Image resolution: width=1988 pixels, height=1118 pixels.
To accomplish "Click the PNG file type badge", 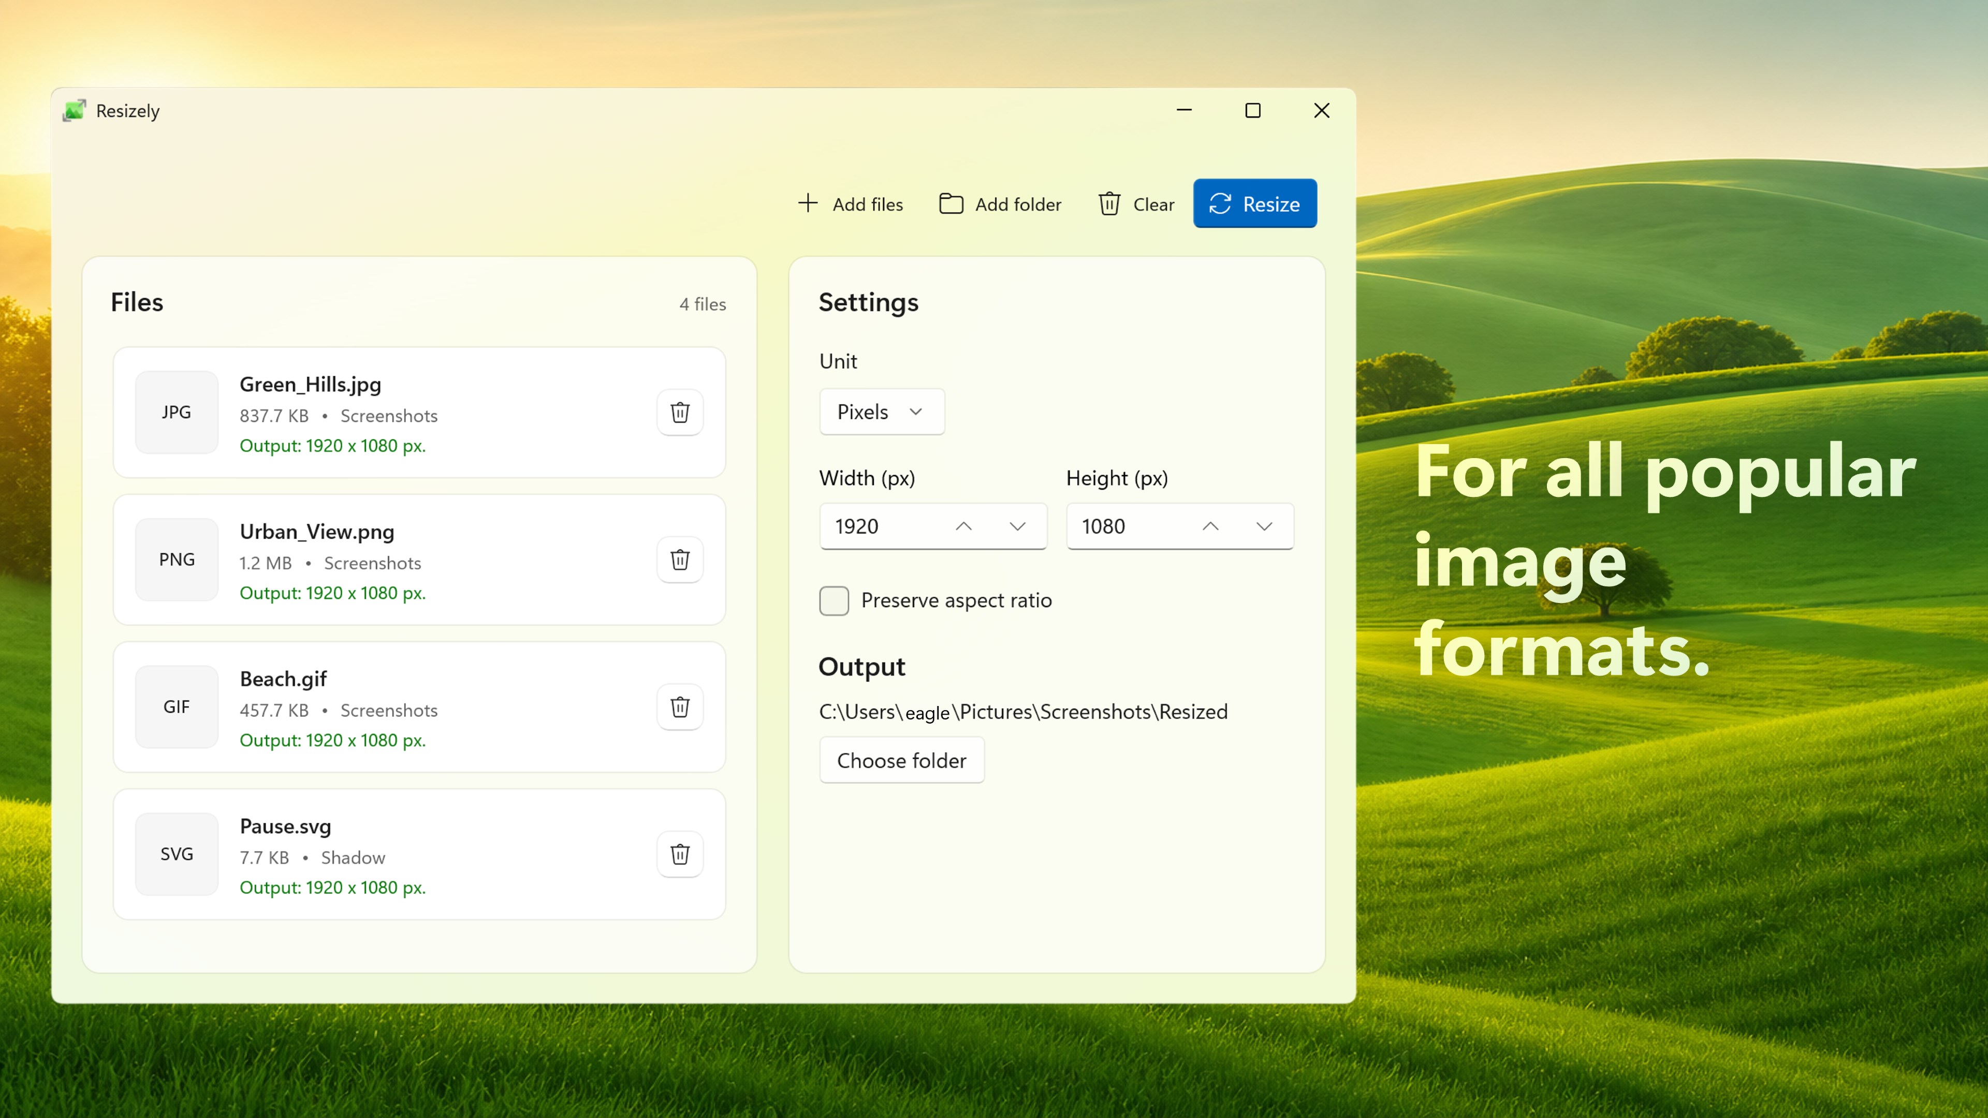I will 177,560.
